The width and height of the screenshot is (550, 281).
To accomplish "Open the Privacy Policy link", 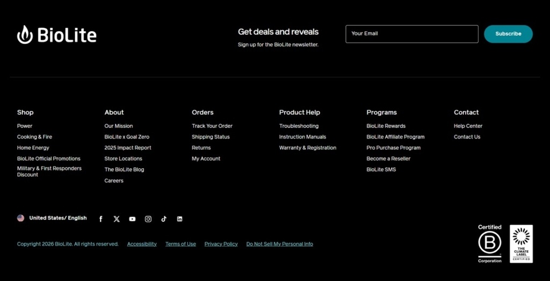I will pyautogui.click(x=221, y=244).
